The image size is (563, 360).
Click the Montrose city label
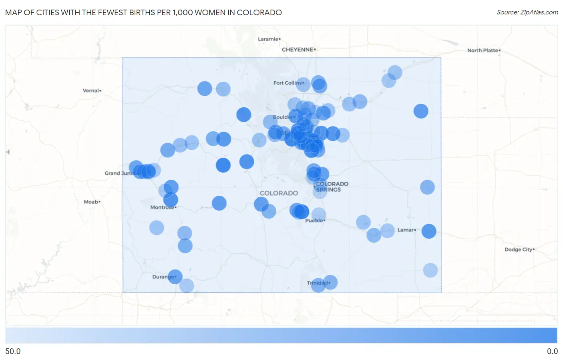(163, 207)
